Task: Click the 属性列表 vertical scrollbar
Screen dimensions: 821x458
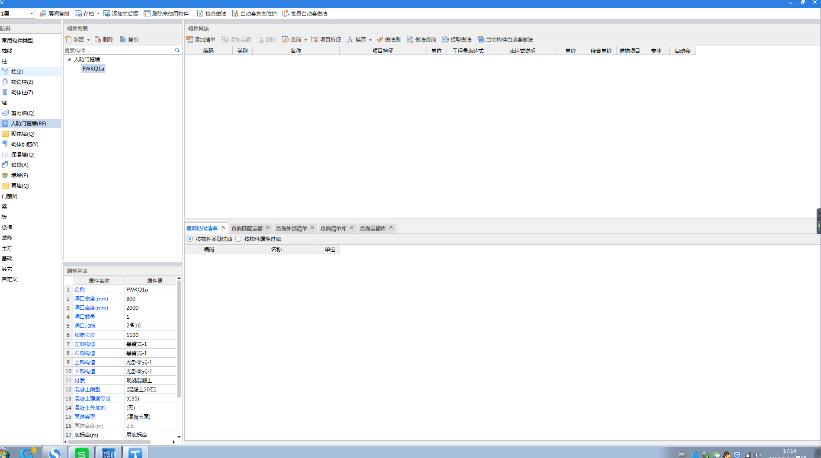Action: click(179, 339)
